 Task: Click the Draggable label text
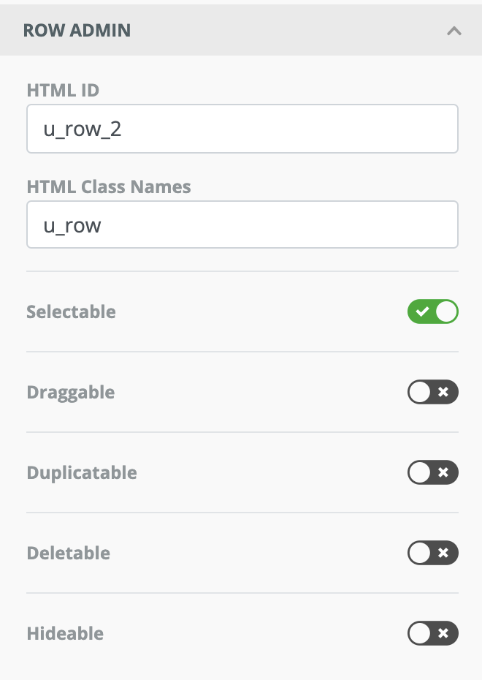[x=70, y=392]
